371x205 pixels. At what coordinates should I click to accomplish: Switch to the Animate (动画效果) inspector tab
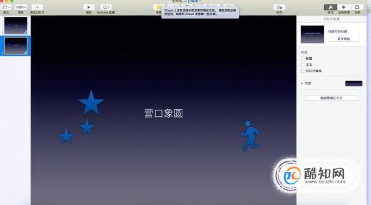click(344, 7)
